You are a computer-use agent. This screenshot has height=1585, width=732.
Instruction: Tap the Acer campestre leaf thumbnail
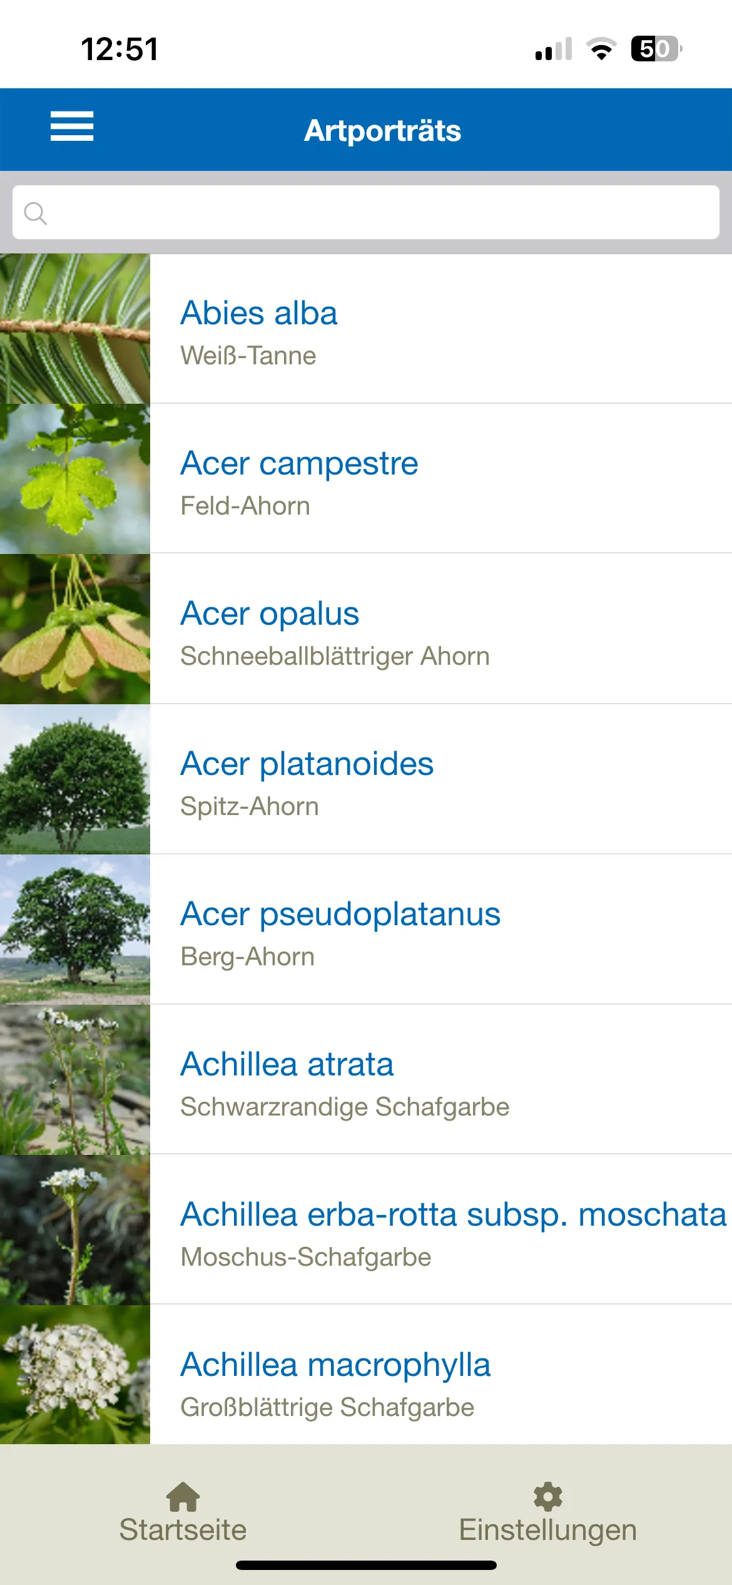pyautogui.click(x=75, y=478)
